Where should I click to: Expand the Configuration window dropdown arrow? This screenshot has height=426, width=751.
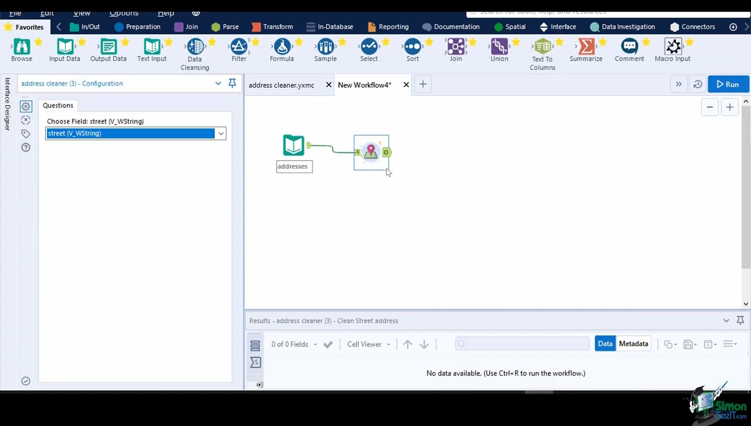click(x=218, y=83)
